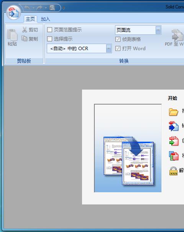Viewport: 184px width, 232px height.
Task: Toggle the 打开 Word checkbox
Action: point(118,48)
